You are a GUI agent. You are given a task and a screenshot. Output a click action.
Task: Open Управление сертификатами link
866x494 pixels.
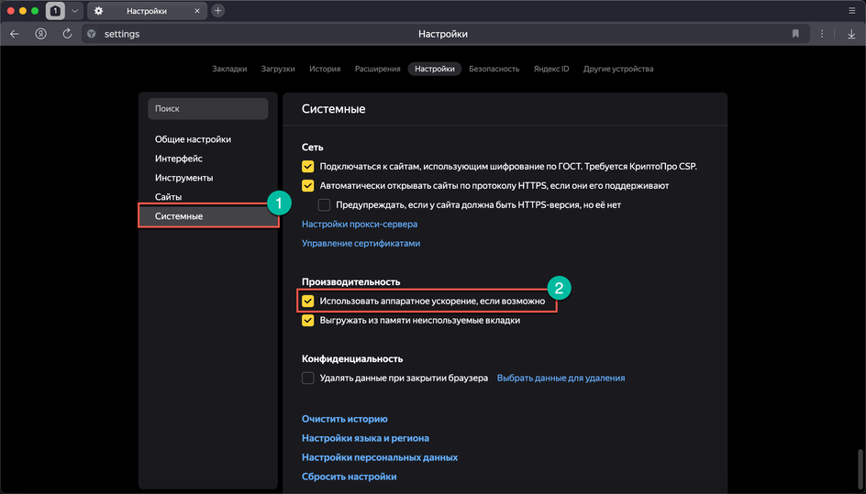click(x=361, y=244)
